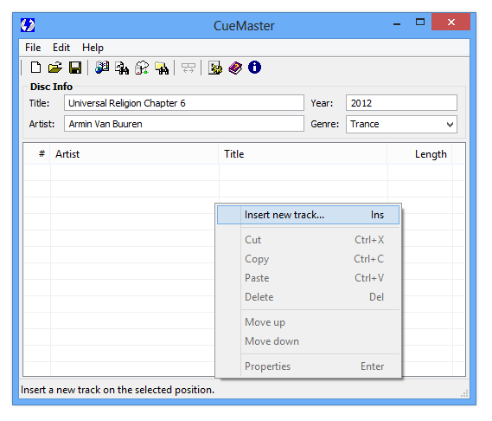Screen dimensions: 492x421
Task: Close the CueMaster window
Action: coord(450,22)
